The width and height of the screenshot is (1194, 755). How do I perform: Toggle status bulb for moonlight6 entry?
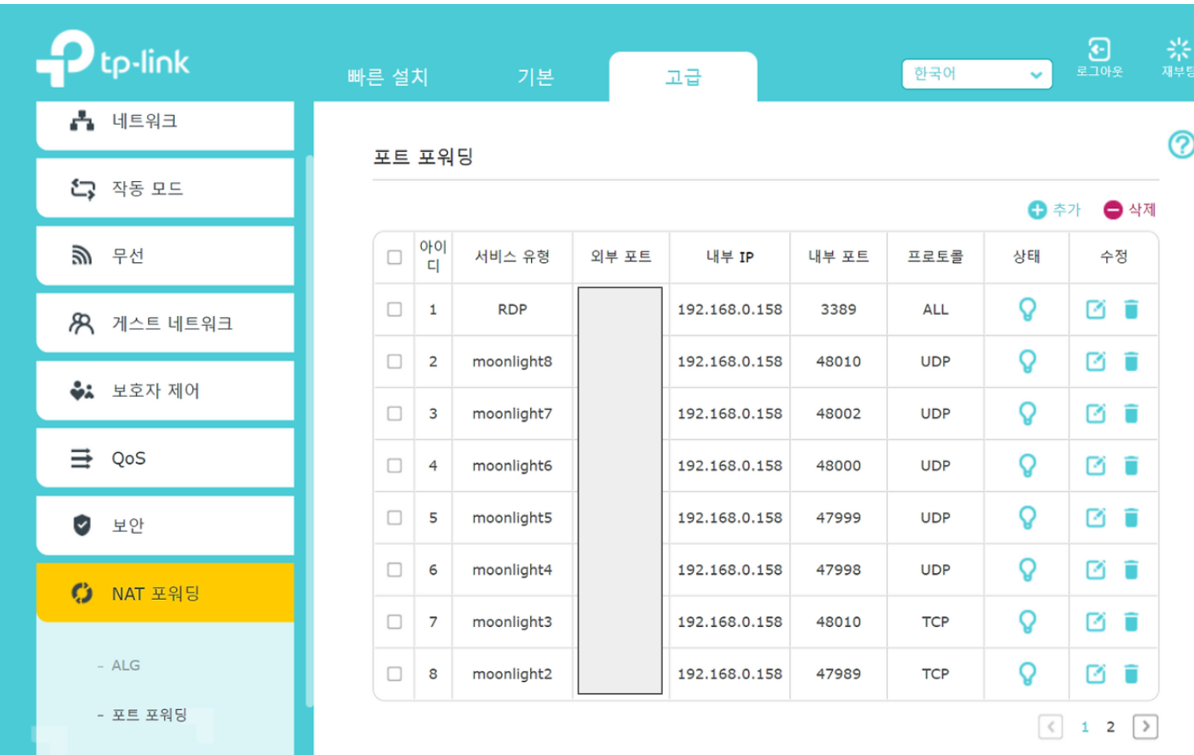[x=1027, y=465]
